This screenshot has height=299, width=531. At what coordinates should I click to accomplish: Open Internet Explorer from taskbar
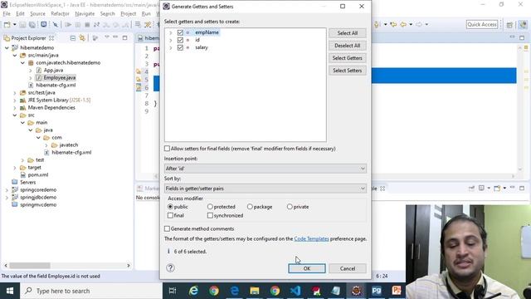(193, 291)
